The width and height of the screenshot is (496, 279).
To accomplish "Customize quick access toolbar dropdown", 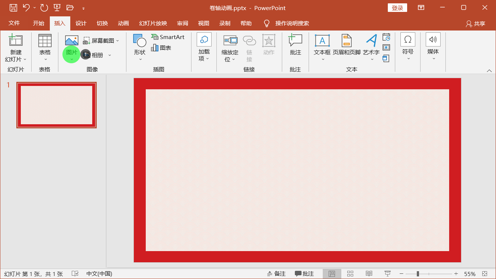I will (83, 8).
